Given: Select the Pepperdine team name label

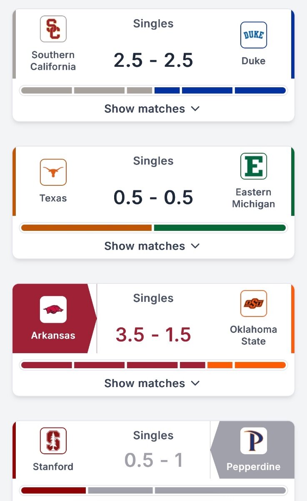Looking at the screenshot, I should pyautogui.click(x=254, y=466).
